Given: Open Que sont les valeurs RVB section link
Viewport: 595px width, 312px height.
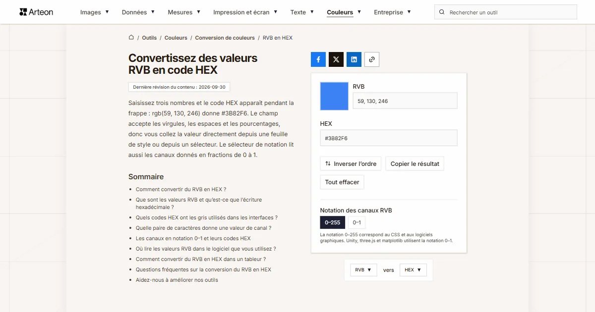Looking at the screenshot, I should [199, 204].
